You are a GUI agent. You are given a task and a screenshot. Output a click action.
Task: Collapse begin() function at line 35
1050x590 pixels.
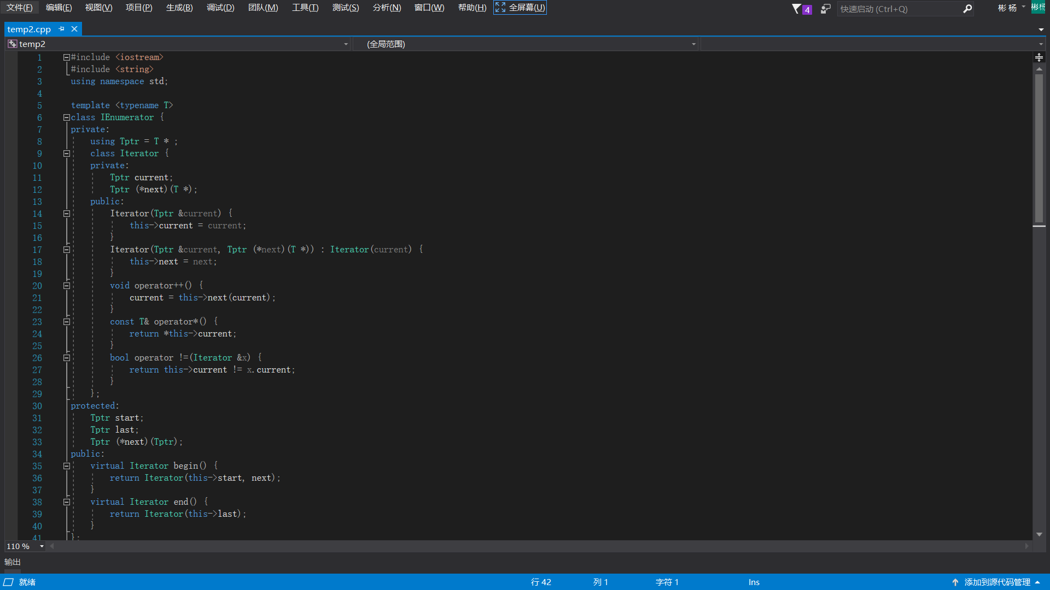coord(66,466)
